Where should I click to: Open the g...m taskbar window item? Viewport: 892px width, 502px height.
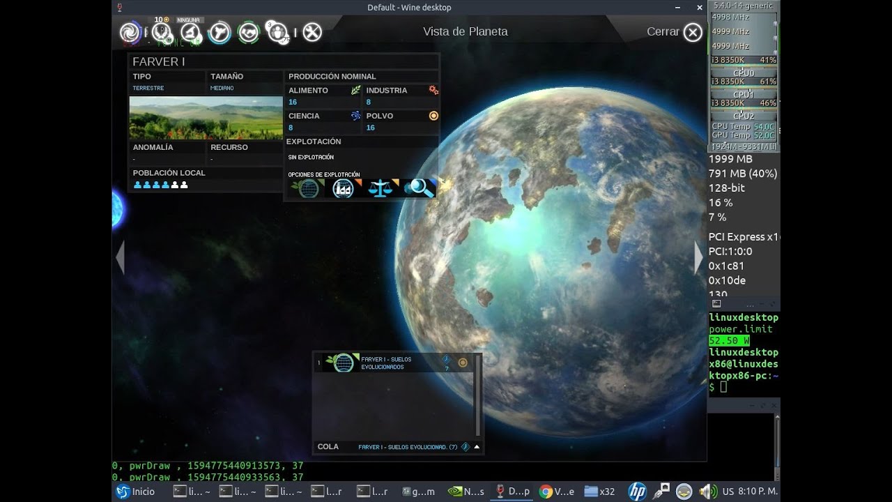[x=419, y=492]
